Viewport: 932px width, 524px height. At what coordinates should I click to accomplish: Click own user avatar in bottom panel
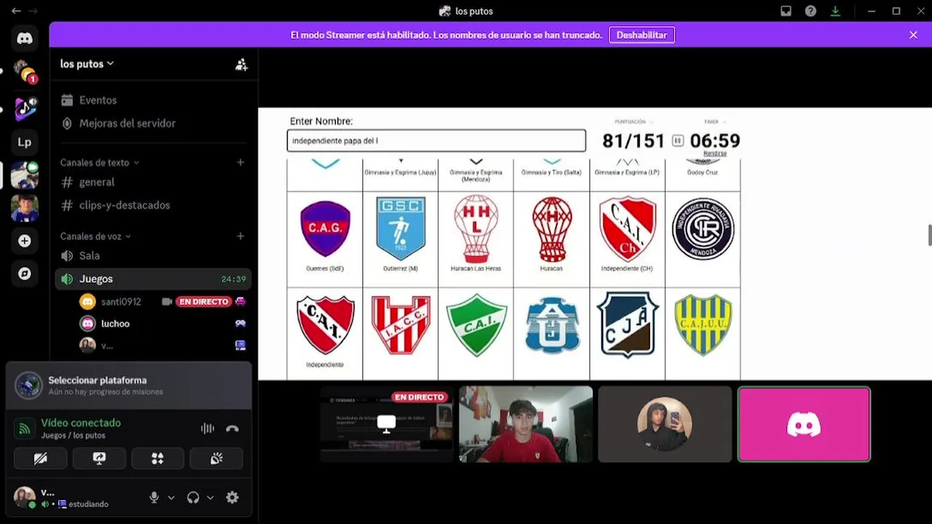(24, 496)
